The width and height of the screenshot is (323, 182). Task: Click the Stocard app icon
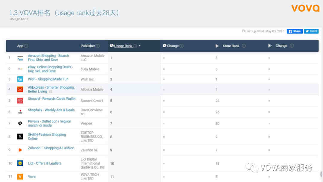(20, 101)
